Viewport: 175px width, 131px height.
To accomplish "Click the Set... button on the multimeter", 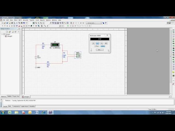I will [100, 50].
